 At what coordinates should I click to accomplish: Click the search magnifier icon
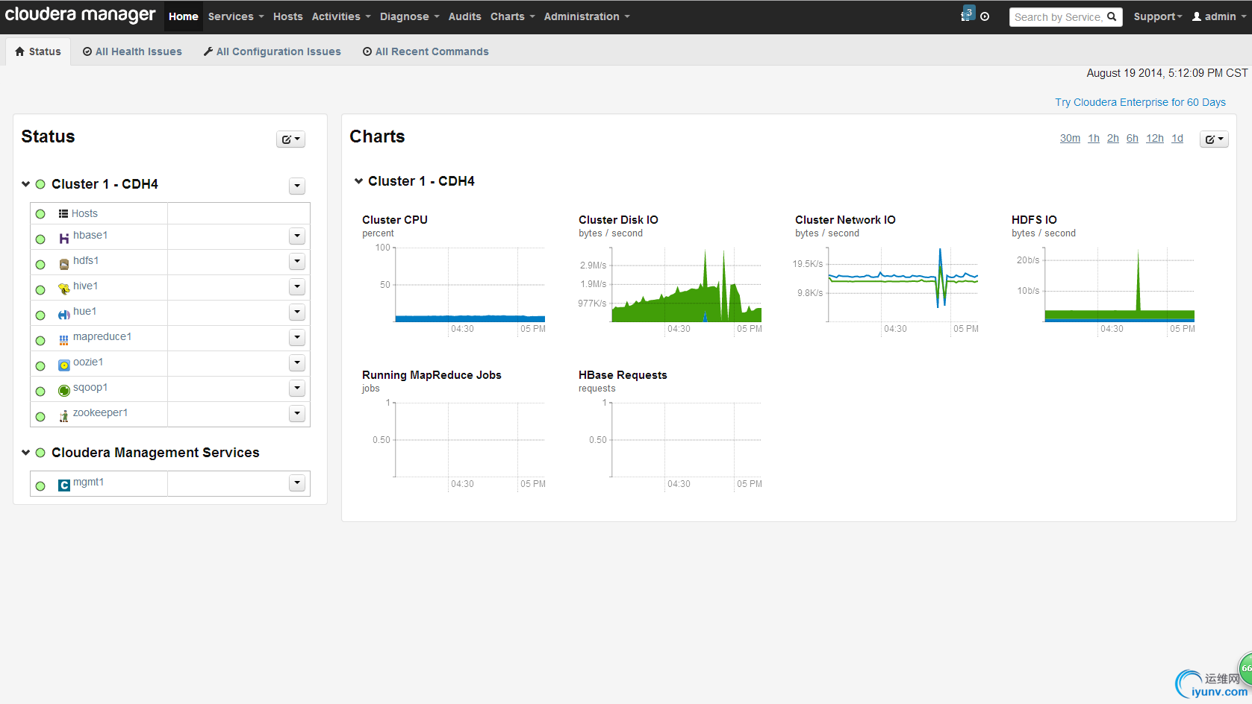point(1112,16)
